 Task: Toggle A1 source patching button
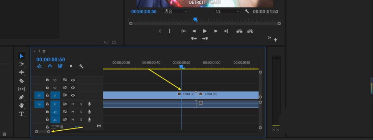[x=39, y=104]
